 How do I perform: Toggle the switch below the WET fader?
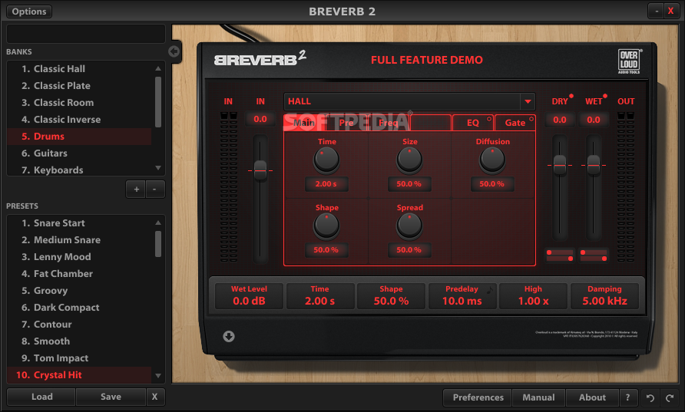click(594, 255)
